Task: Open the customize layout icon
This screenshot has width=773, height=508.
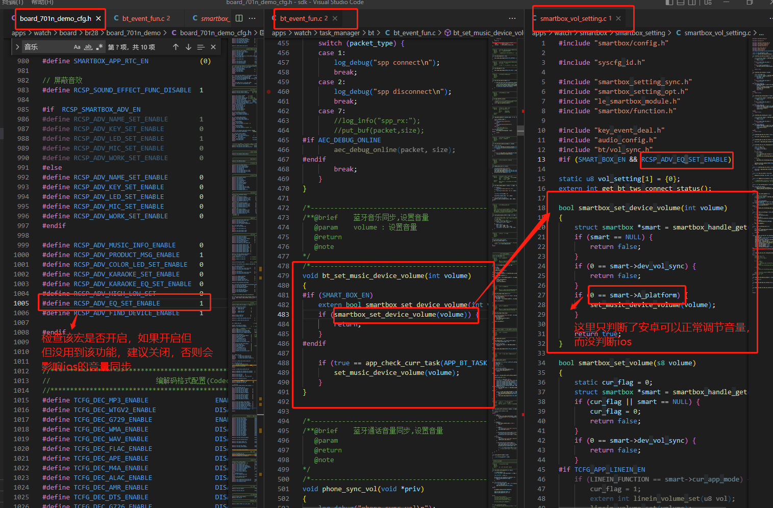Action: tap(708, 2)
